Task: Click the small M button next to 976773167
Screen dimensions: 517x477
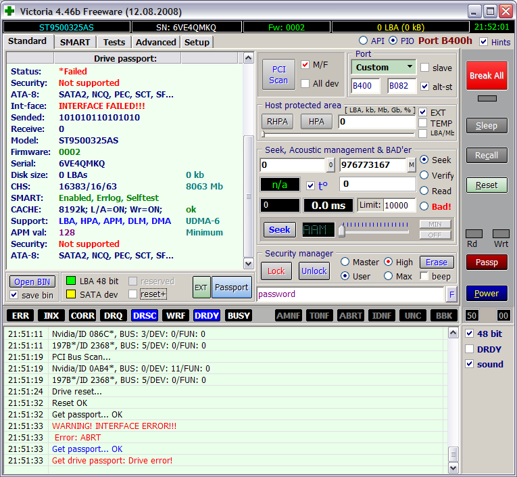Action: click(x=412, y=164)
